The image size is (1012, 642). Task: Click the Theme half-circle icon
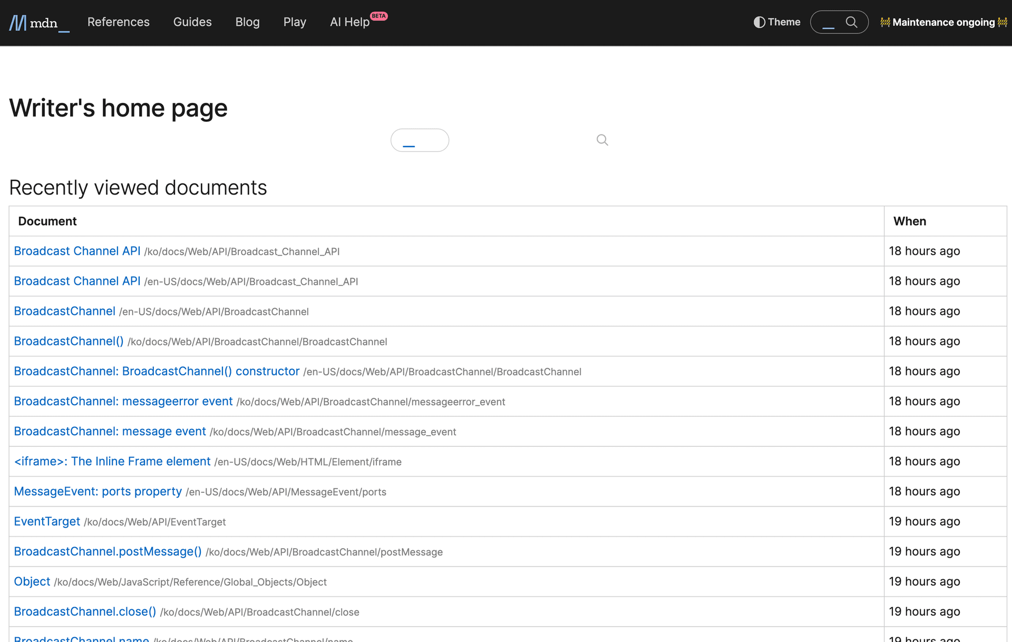coord(759,22)
